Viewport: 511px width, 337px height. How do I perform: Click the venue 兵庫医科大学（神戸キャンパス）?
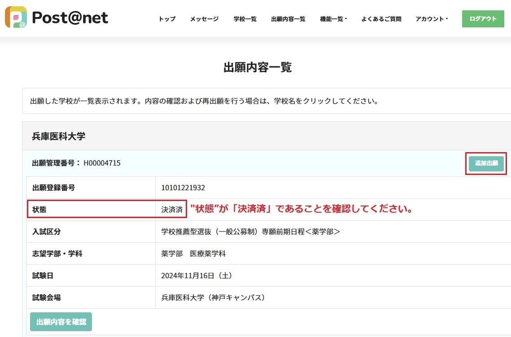pos(213,298)
